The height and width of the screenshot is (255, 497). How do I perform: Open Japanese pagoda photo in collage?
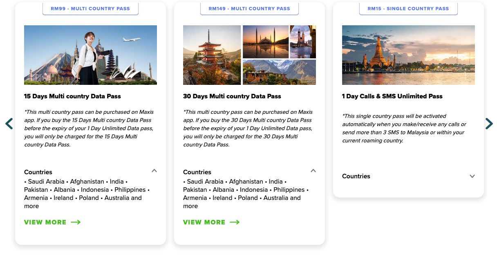(212, 55)
